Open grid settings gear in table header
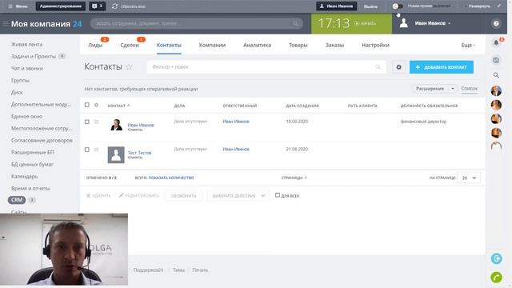The height and width of the screenshot is (288, 512). (x=96, y=105)
